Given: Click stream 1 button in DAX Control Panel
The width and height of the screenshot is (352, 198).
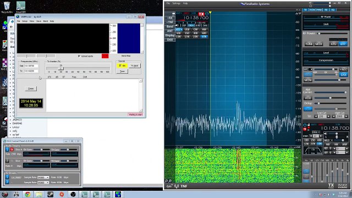Looking at the screenshot, I should tap(7, 150).
